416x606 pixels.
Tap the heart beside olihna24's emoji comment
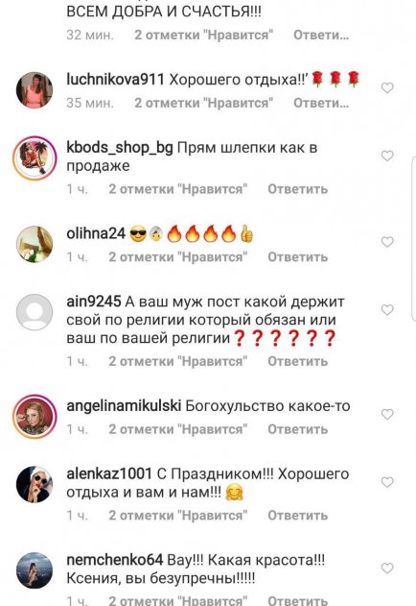pos(387,242)
